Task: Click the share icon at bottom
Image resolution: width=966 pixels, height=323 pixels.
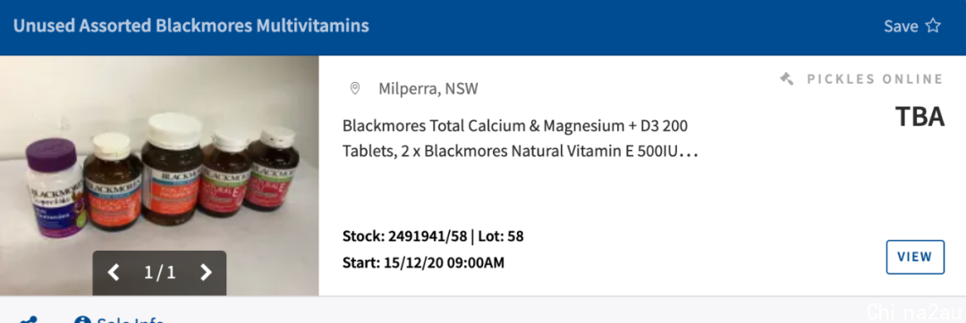Action: (29, 320)
